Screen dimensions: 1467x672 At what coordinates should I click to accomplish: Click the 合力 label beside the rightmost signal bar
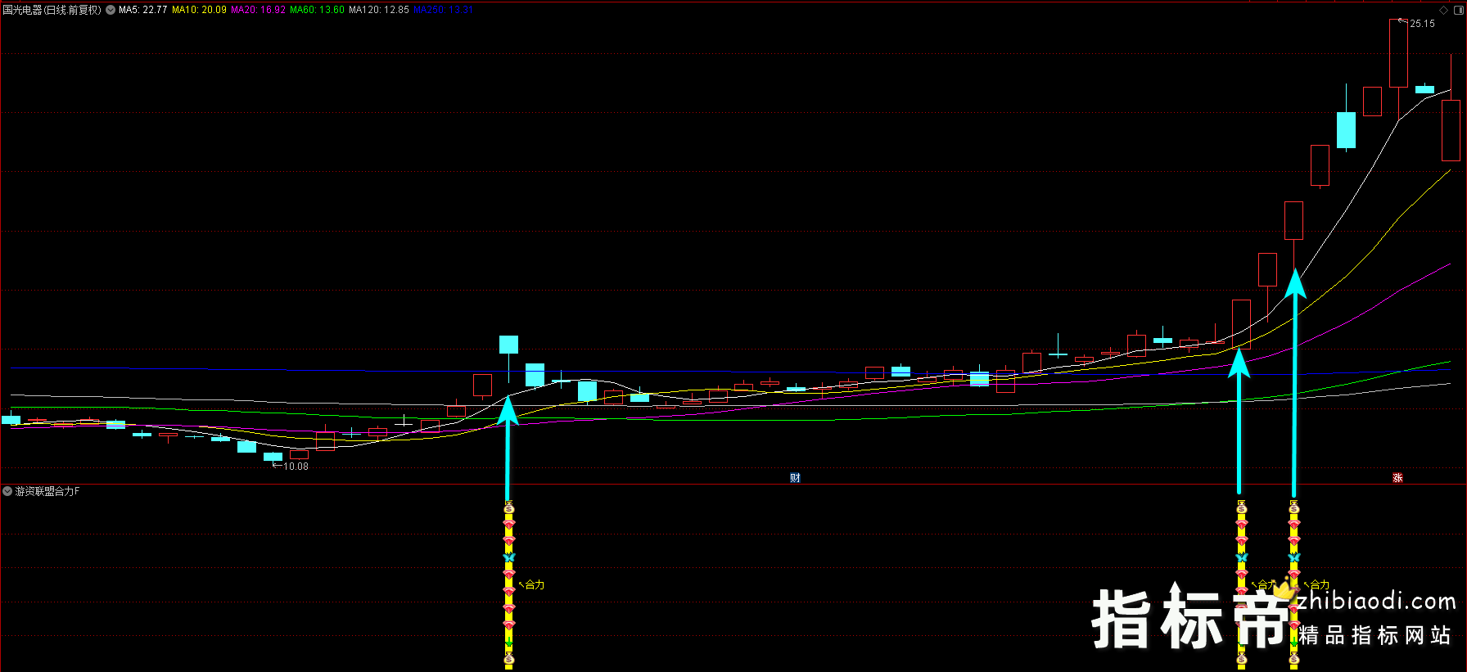point(1320,584)
